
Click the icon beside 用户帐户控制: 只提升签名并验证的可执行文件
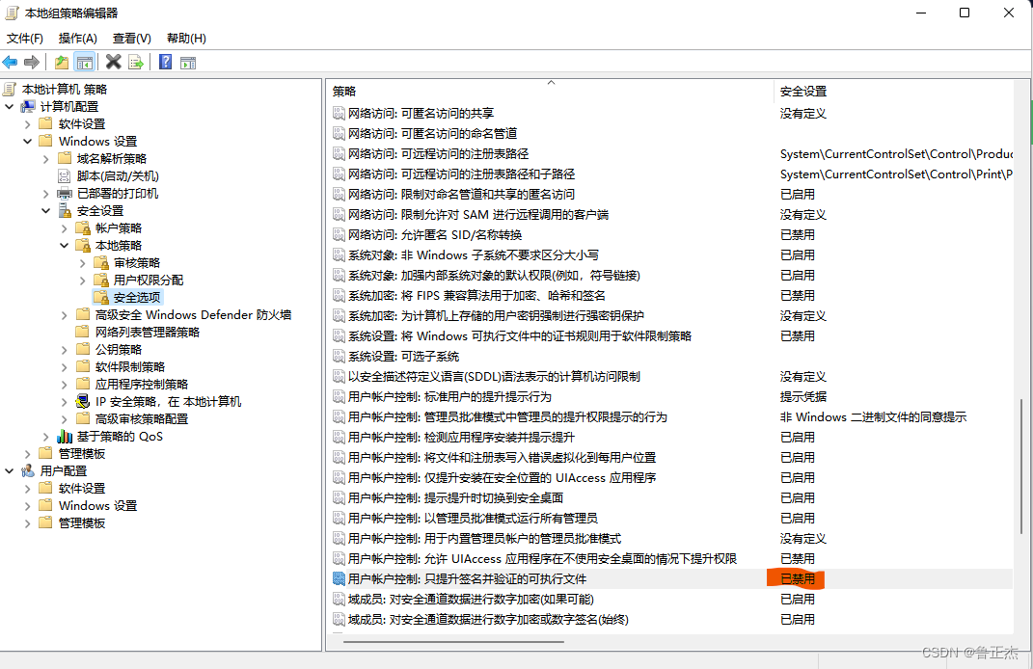point(339,578)
